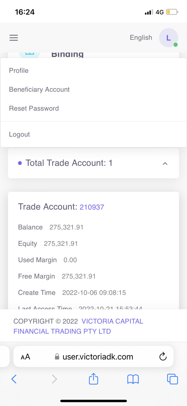Screen dimensions: 187x406
Task: Choose Beneficiary Account menu item
Action: [x=39, y=89]
